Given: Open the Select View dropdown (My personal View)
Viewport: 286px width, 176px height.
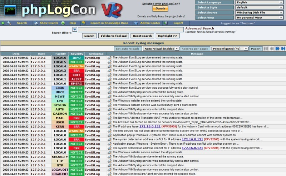Looking at the screenshot, I should [259, 18].
